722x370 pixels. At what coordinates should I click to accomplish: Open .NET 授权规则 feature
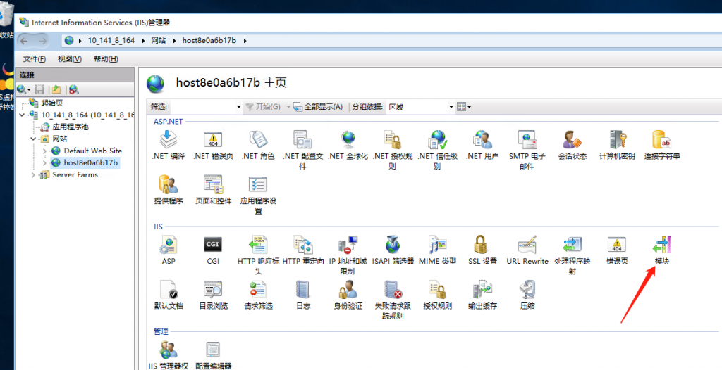(x=392, y=150)
